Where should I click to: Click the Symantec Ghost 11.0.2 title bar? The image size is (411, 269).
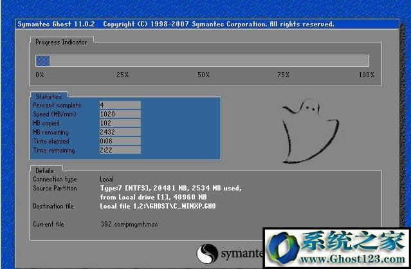click(174, 24)
